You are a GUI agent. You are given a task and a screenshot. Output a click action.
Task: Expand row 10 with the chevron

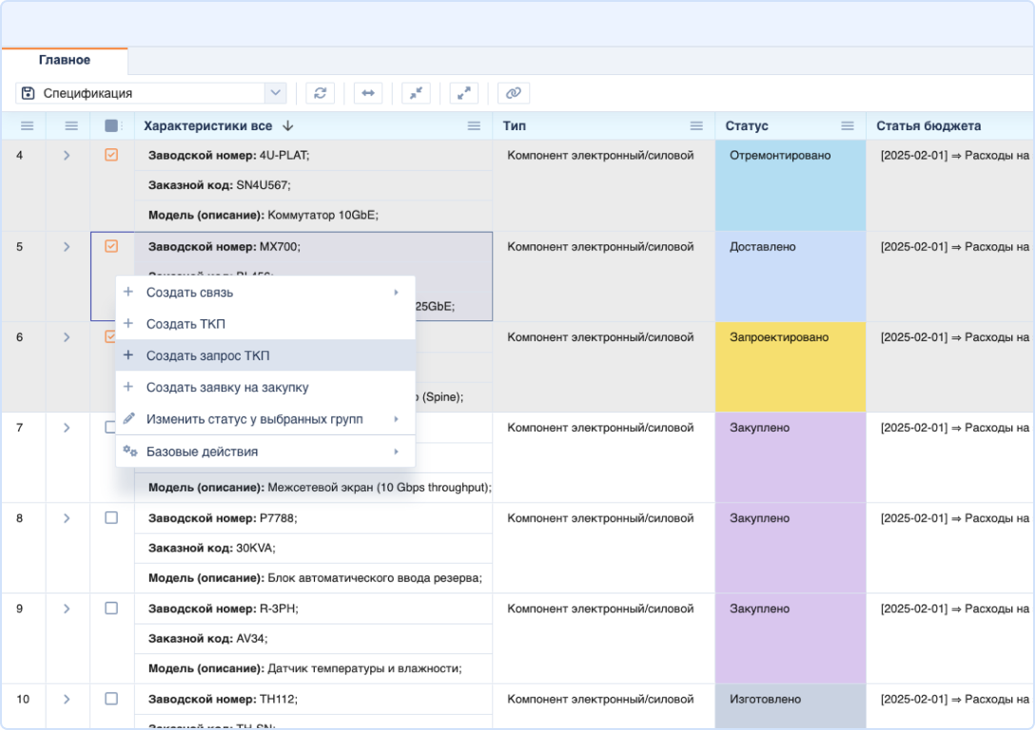click(67, 700)
